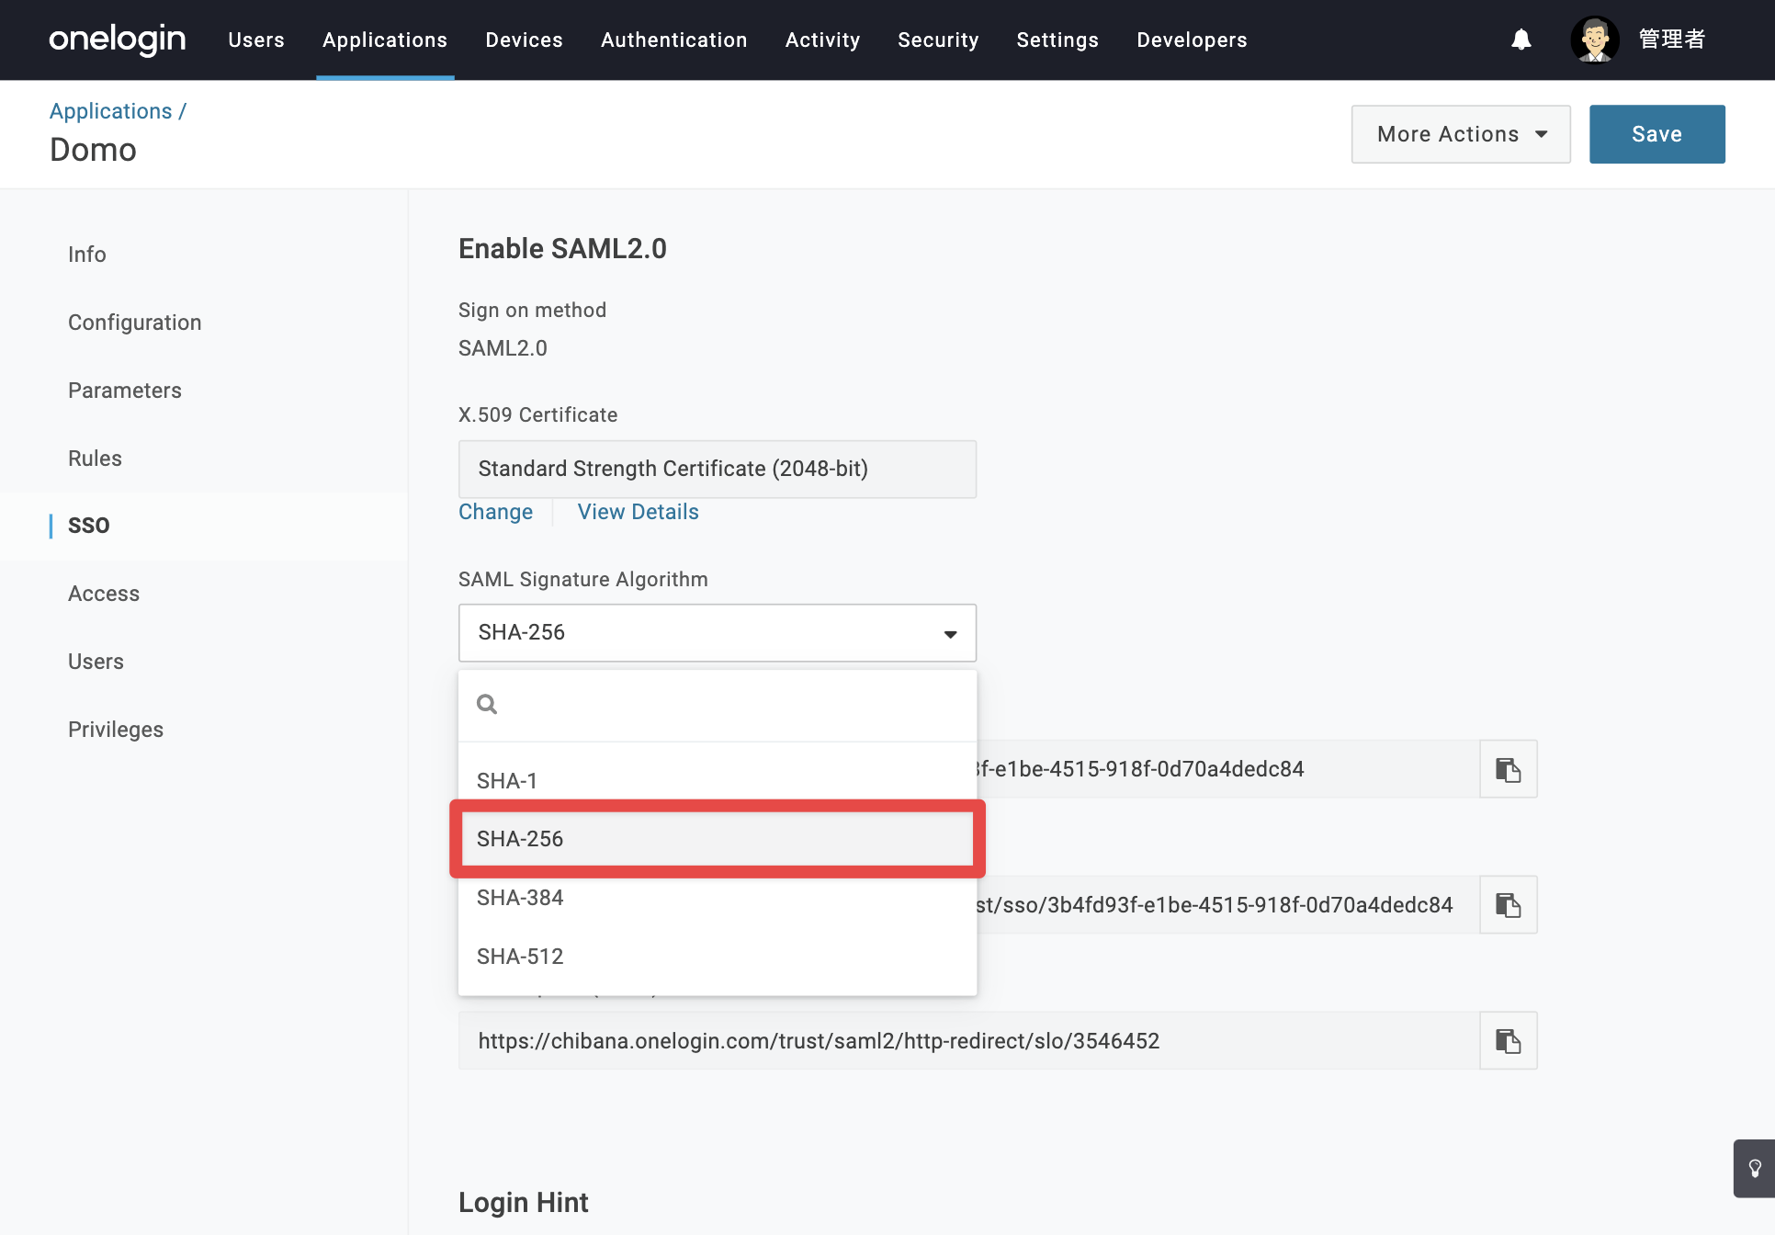Choose SHA-384 from the algorithm list
This screenshot has width=1775, height=1235.
(x=718, y=898)
